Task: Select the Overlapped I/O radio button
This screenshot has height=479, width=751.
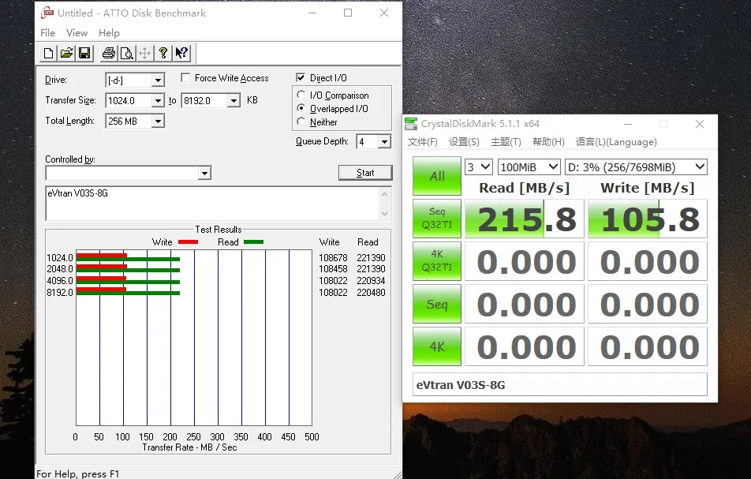Action: point(301,108)
